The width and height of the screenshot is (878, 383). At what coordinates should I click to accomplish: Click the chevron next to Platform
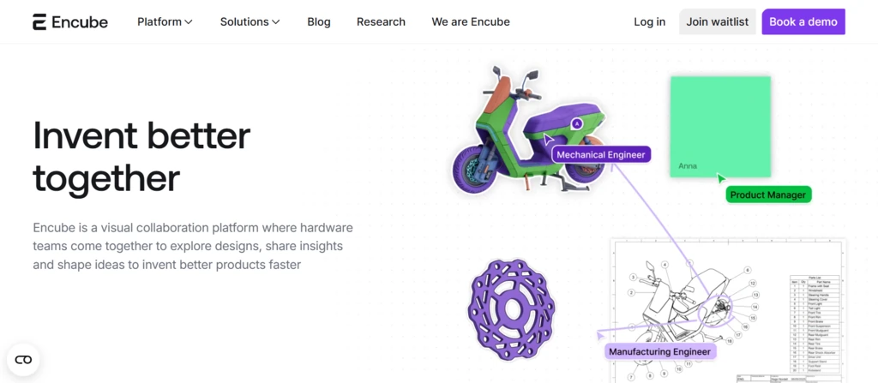coord(189,22)
